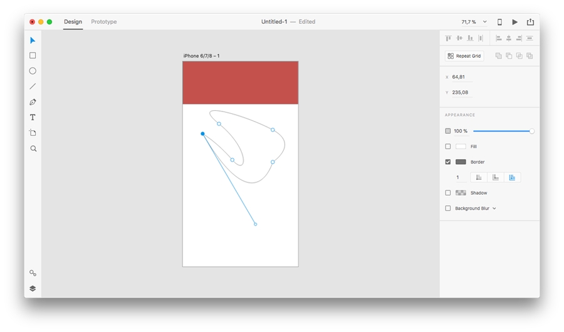Select the Rectangle tool
564x332 pixels.
pos(33,56)
